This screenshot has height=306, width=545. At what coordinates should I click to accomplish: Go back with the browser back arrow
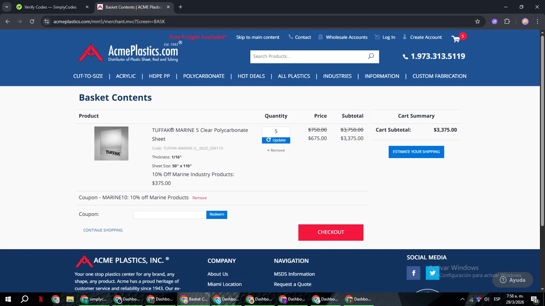8,21
